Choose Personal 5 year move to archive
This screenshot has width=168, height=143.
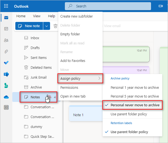(x=132, y=96)
